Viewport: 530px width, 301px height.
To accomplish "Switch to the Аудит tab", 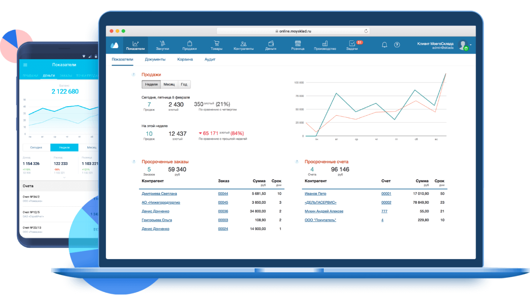I will pos(210,59).
